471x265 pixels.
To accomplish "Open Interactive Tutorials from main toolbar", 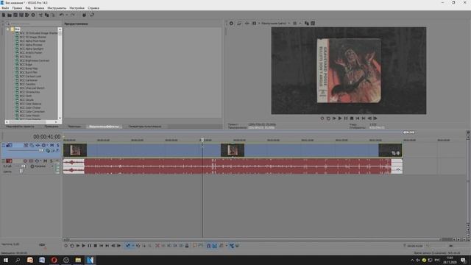I will pos(84,15).
